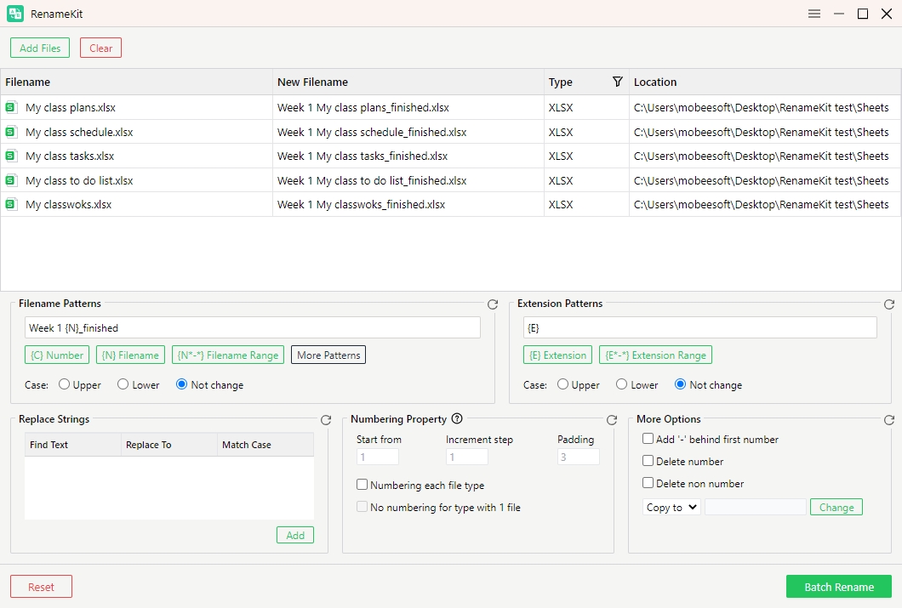Click new name Week 1 My class tasks_finished.xlsx

(x=363, y=156)
